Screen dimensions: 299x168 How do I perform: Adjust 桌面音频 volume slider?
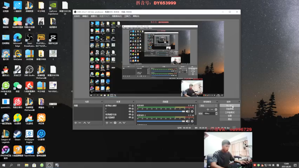coord(161,112)
